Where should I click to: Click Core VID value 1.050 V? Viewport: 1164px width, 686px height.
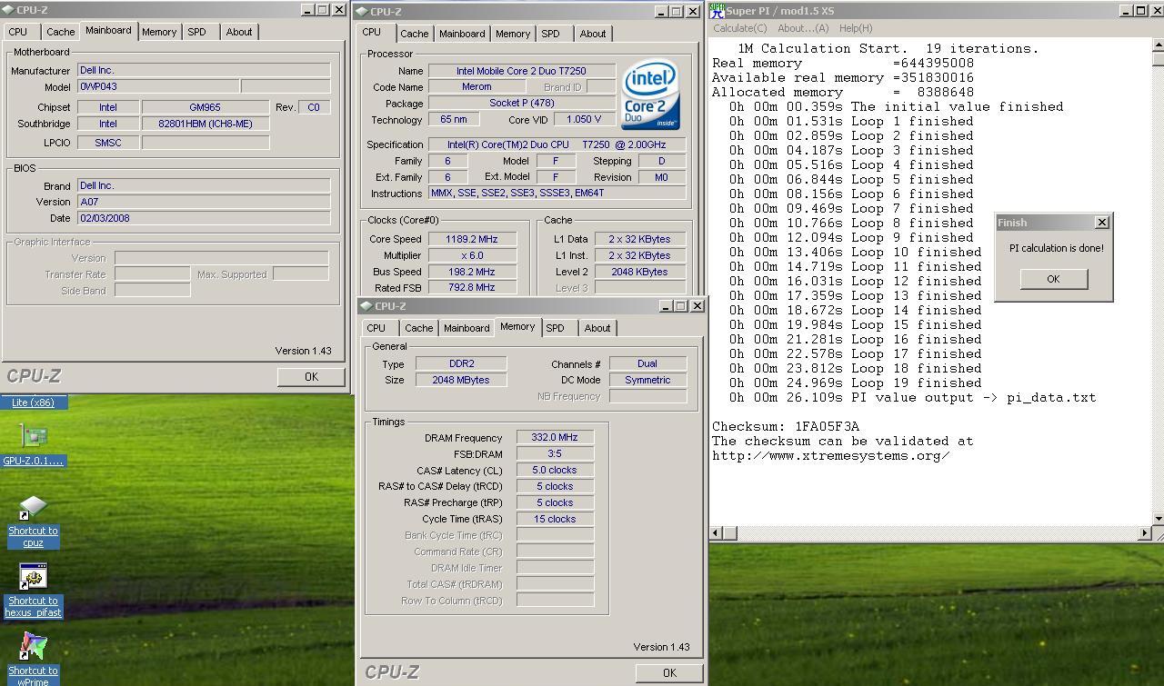point(584,119)
